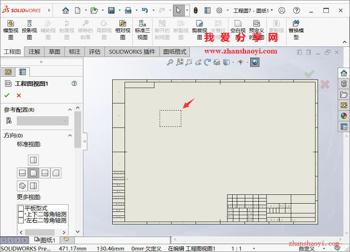
Task: Open the 标注 tab
Action: pyautogui.click(x=75, y=52)
